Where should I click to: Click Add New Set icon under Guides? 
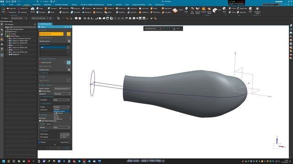(x=69, y=70)
